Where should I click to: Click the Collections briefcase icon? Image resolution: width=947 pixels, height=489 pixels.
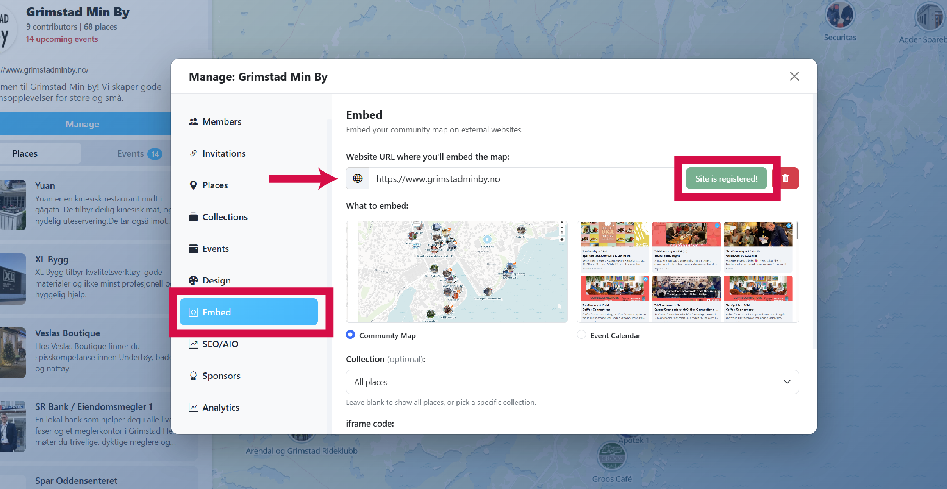click(193, 217)
